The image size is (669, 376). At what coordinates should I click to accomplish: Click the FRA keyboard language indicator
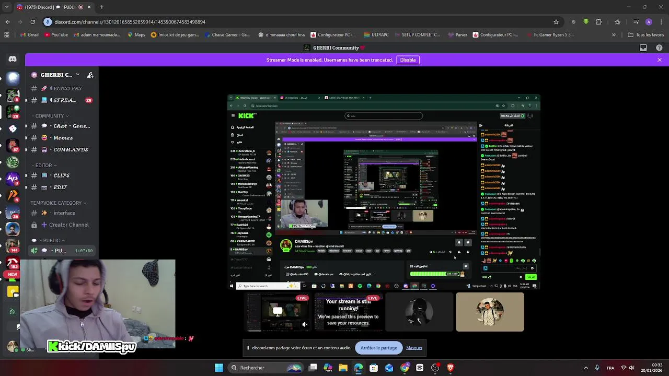point(610,368)
